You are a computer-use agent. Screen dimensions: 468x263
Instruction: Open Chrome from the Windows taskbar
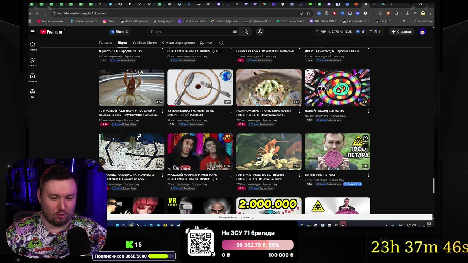click(131, 225)
